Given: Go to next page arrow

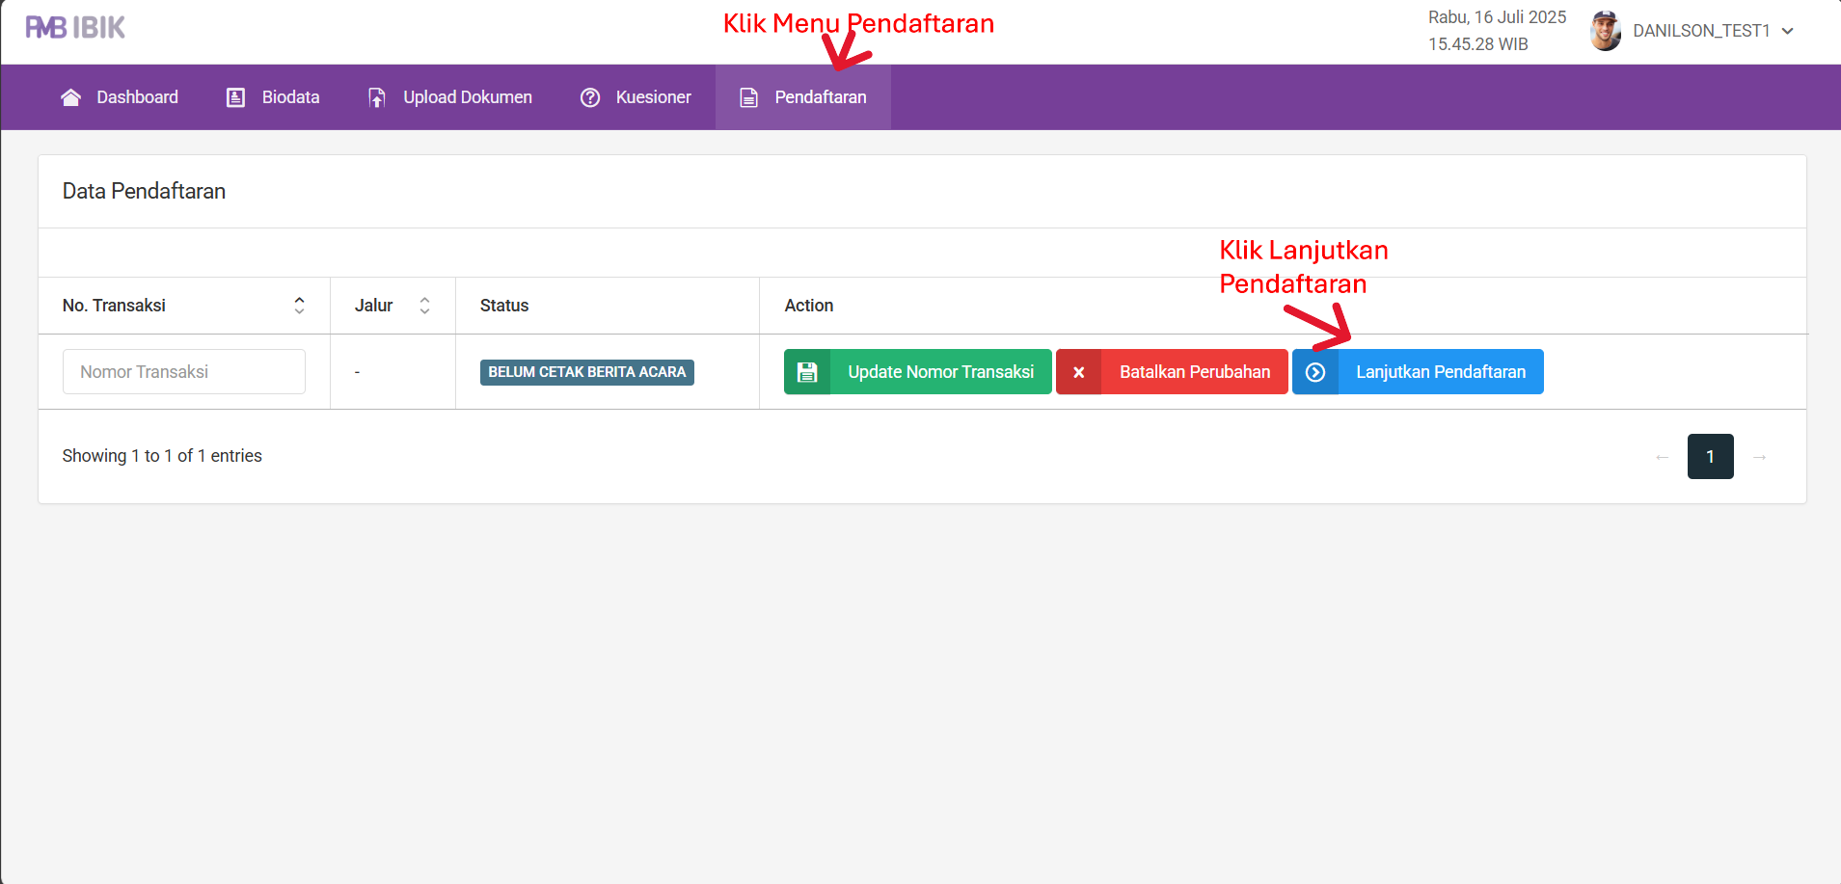Looking at the screenshot, I should pos(1759,457).
